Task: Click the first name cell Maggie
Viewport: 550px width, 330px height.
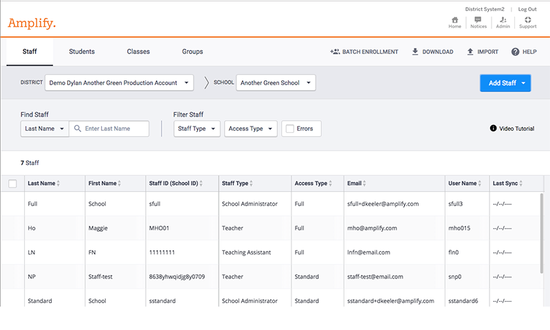Action: 98,228
